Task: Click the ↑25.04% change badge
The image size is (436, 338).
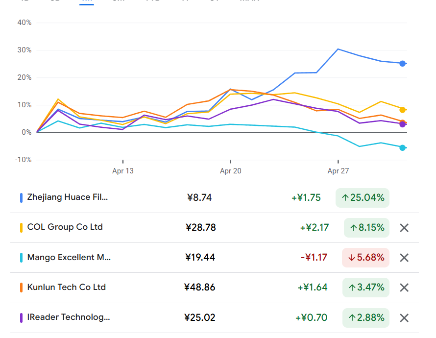Action: tap(363, 198)
